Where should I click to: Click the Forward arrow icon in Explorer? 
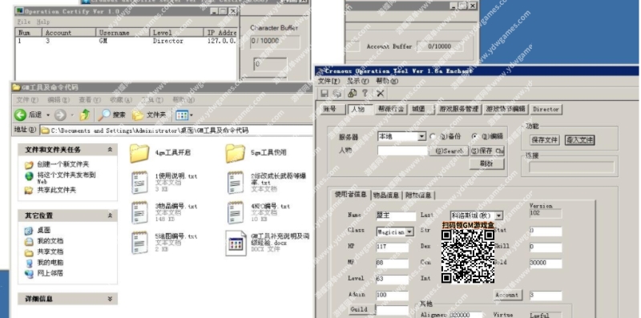coord(59,115)
